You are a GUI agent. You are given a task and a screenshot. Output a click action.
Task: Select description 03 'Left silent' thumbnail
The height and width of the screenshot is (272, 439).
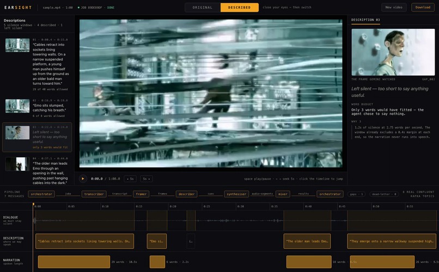(x=17, y=133)
